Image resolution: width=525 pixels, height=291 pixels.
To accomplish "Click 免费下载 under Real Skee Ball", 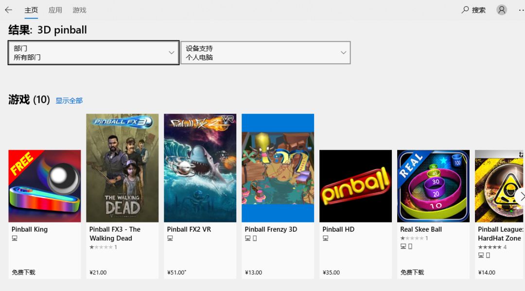I will (x=412, y=272).
